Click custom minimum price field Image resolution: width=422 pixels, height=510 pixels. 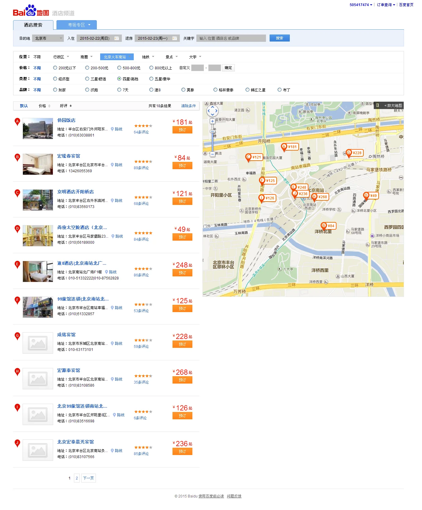[x=198, y=68]
